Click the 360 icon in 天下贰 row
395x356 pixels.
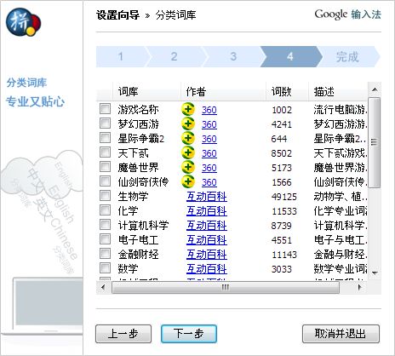[x=188, y=152]
